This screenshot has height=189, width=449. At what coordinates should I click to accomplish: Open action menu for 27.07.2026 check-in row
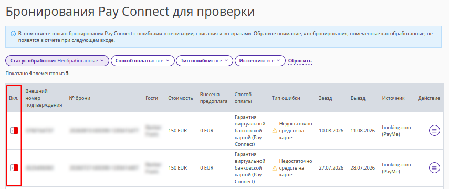(434, 168)
